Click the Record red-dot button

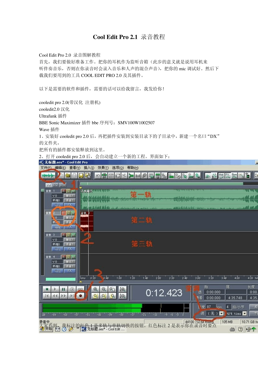click(80, 296)
